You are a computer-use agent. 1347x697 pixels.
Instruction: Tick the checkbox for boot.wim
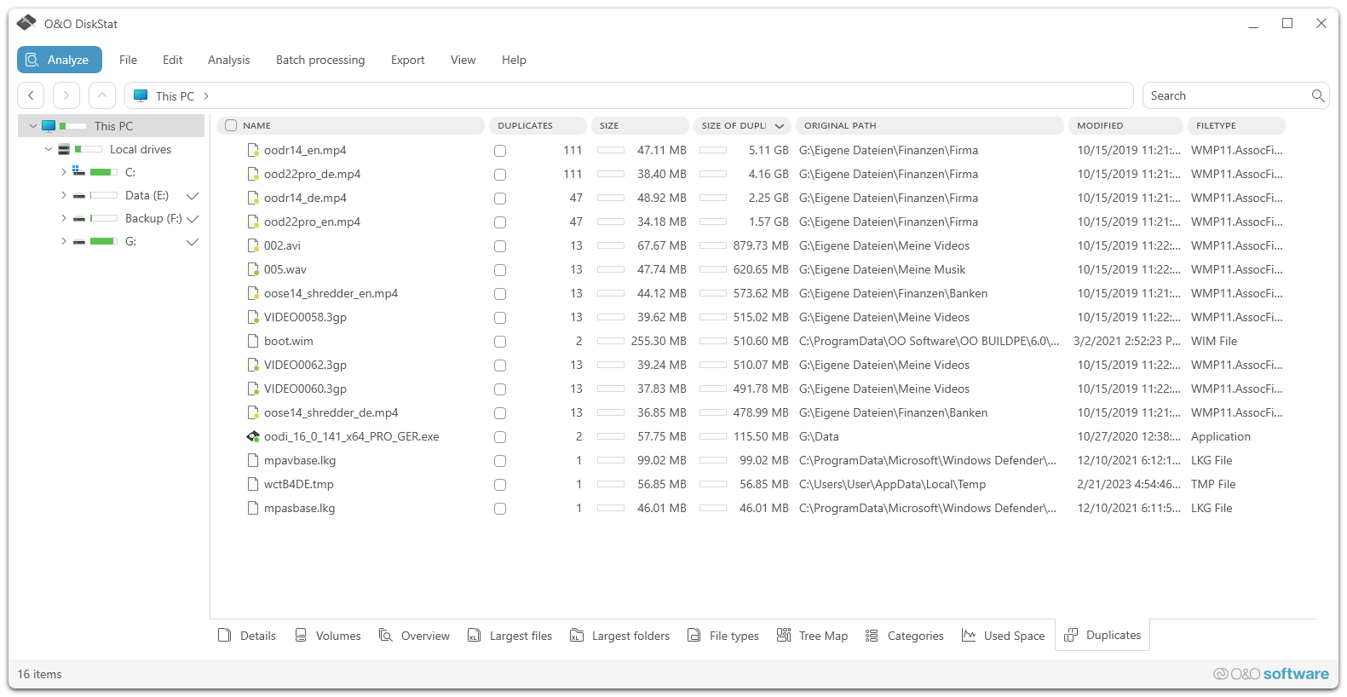click(500, 342)
